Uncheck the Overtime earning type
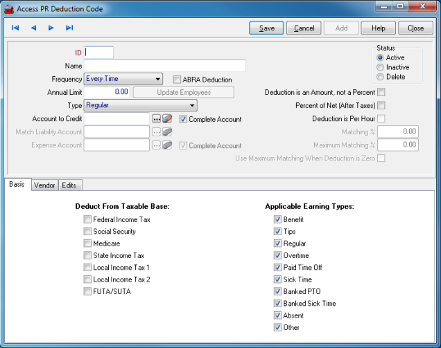 277,255
